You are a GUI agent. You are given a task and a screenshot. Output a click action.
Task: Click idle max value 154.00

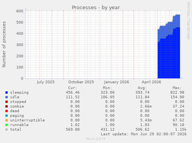177,97
